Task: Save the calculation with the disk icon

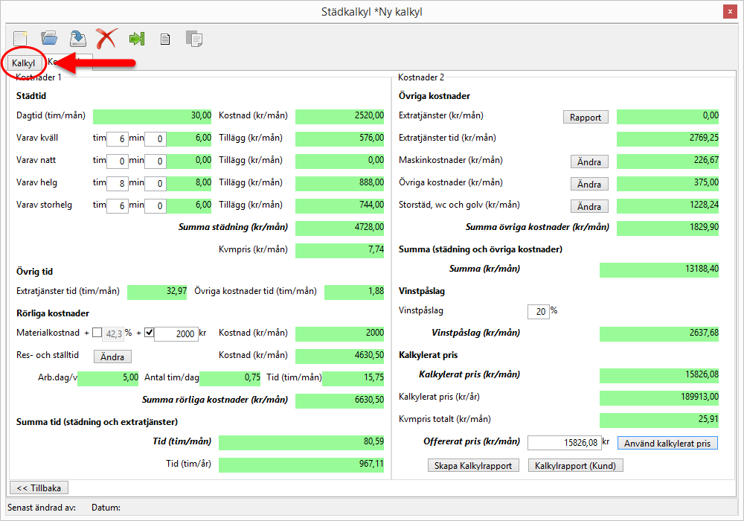Action: tap(77, 38)
